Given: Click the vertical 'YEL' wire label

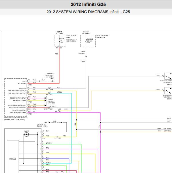Looking at the screenshot, I should coord(75,124).
